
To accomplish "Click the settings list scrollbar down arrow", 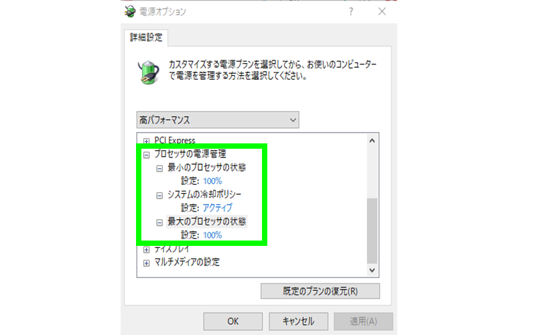I will pyautogui.click(x=372, y=270).
